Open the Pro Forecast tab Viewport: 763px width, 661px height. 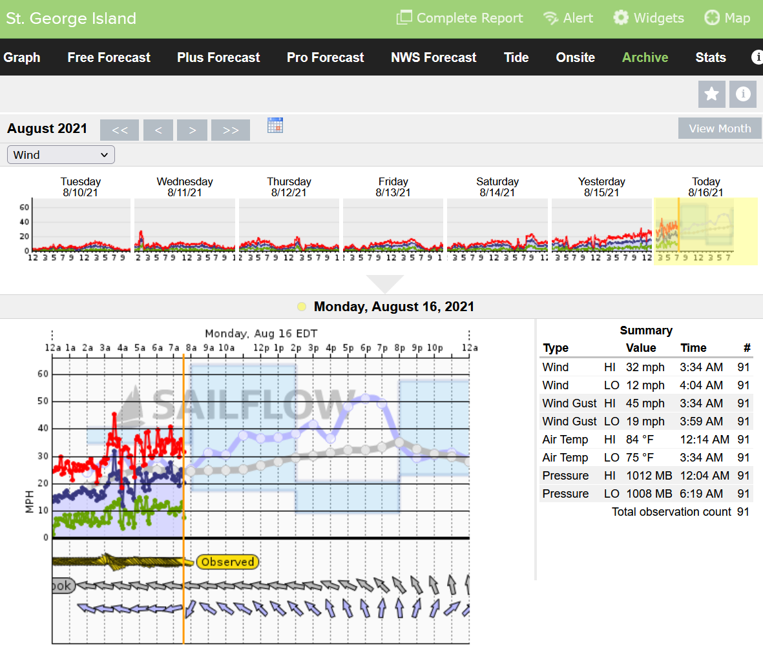click(326, 57)
